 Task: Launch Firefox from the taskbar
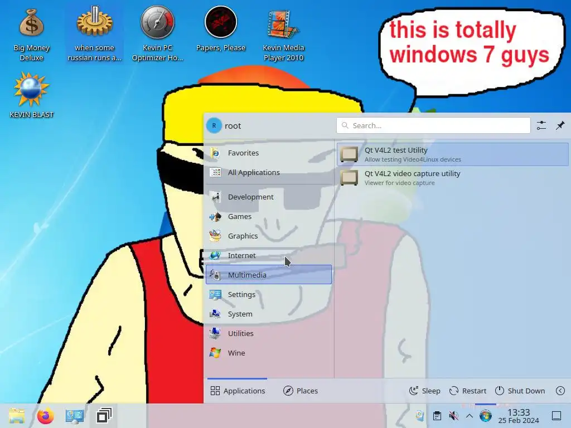click(x=46, y=416)
